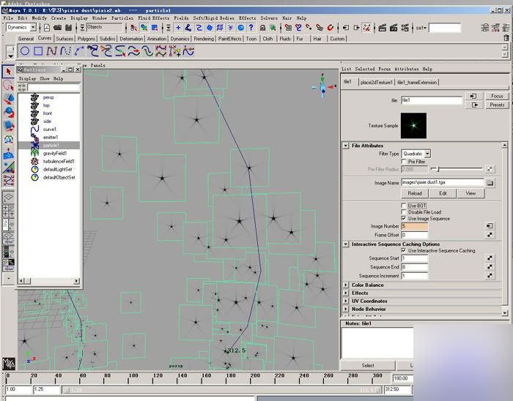The image size is (513, 401).
Task: Click the folder browse icon beside Image Name
Action: click(490, 182)
